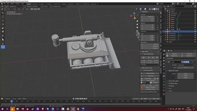Jump to timeline end button

click(86, 99)
